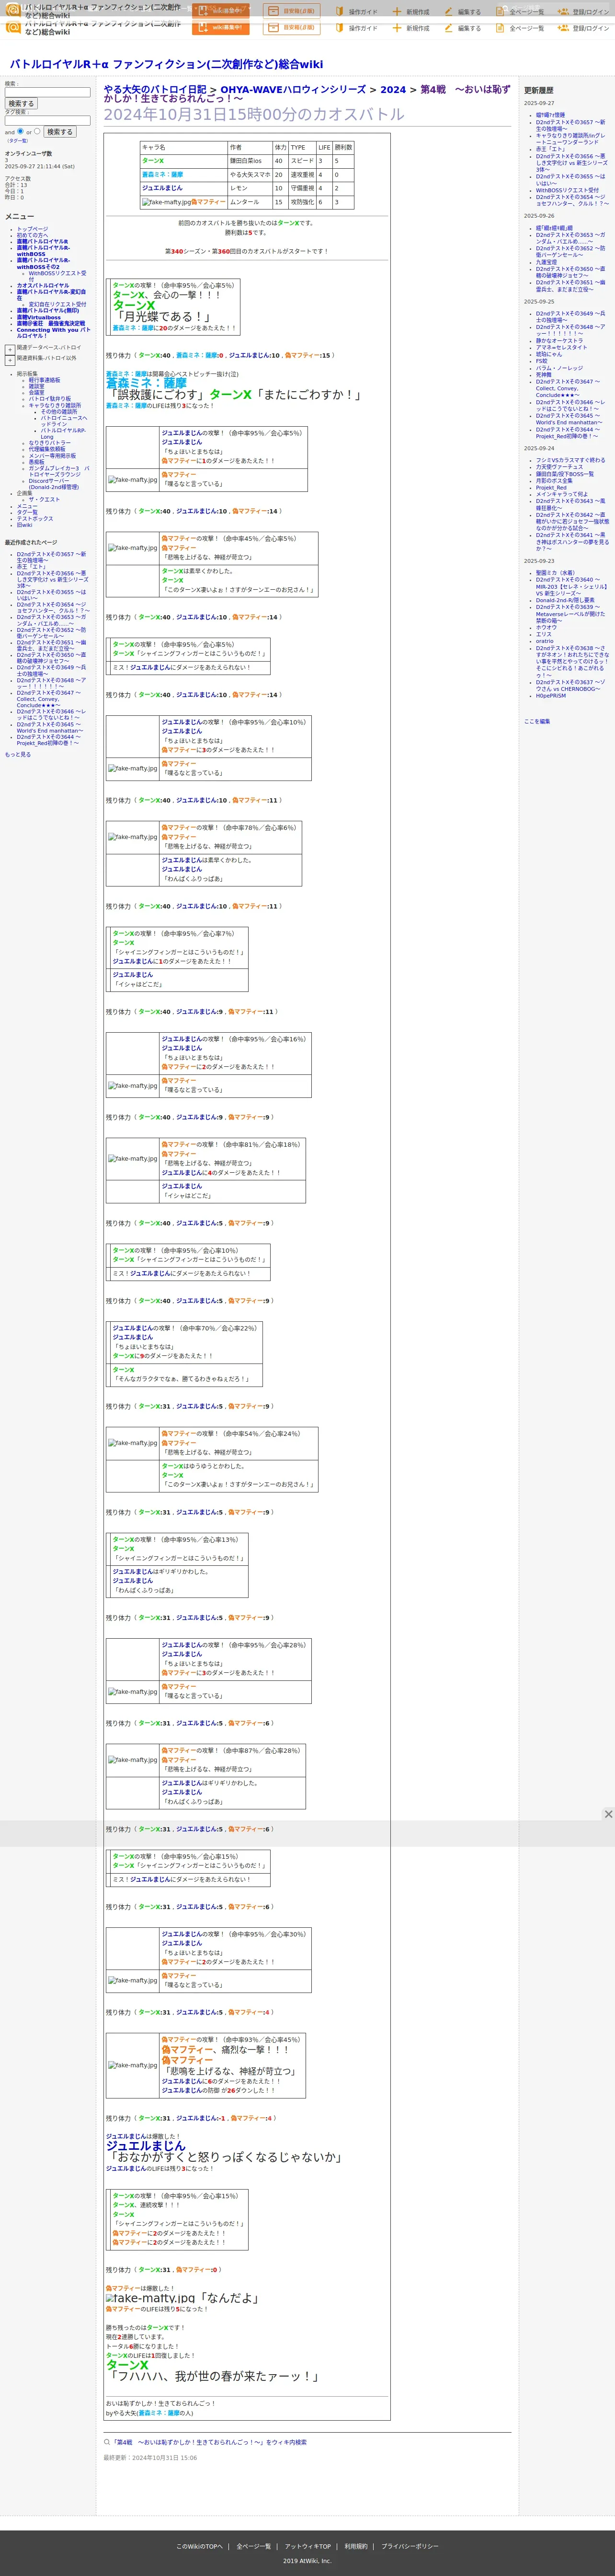Click ジュエルまじん in the character table
The image size is (615, 2576).
click(162, 188)
